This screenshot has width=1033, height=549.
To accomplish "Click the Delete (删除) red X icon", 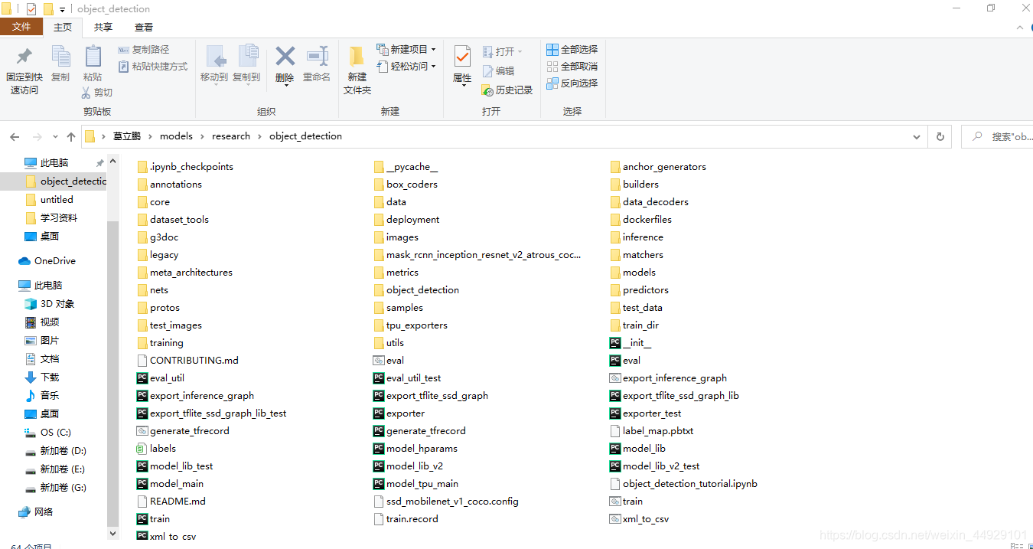I will tap(285, 56).
